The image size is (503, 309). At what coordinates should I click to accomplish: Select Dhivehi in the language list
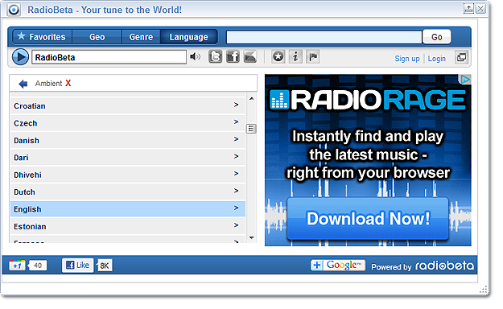coord(128,175)
